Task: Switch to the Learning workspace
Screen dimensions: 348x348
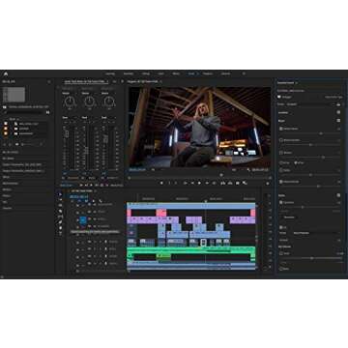Action: pos(110,73)
